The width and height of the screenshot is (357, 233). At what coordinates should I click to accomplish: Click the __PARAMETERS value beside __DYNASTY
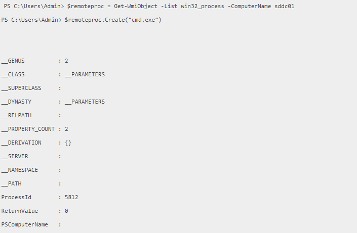[x=85, y=102]
